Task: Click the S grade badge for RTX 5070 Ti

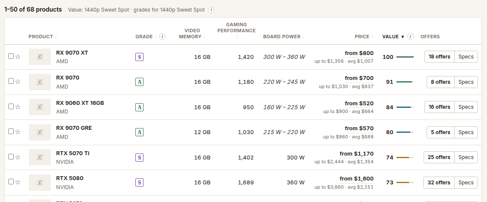Action: pos(140,157)
